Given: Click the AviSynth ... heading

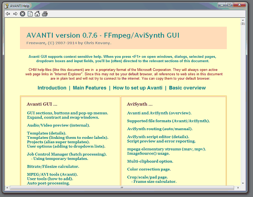Looking at the screenshot, I should click(140, 104).
